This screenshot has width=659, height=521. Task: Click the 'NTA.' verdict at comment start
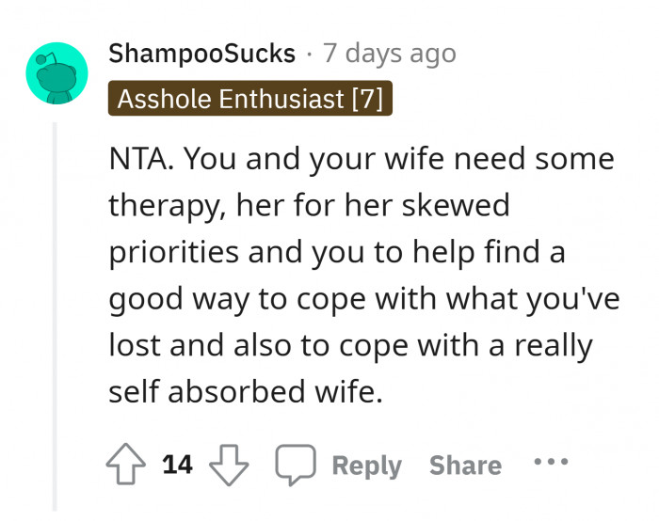(x=141, y=159)
